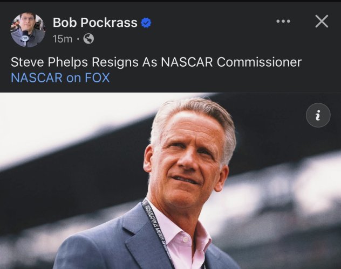Screen dimensions: 341x269
Task: Click the blue verified badge
Action: [146, 22]
